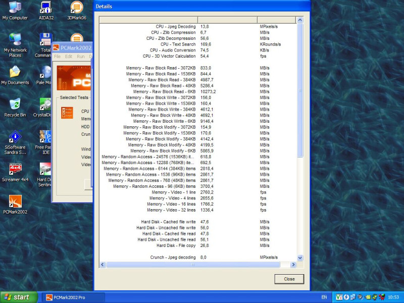The image size is (404, 303).
Task: Select 'Hard Disk - Cached file write' row
Action: tap(198, 222)
